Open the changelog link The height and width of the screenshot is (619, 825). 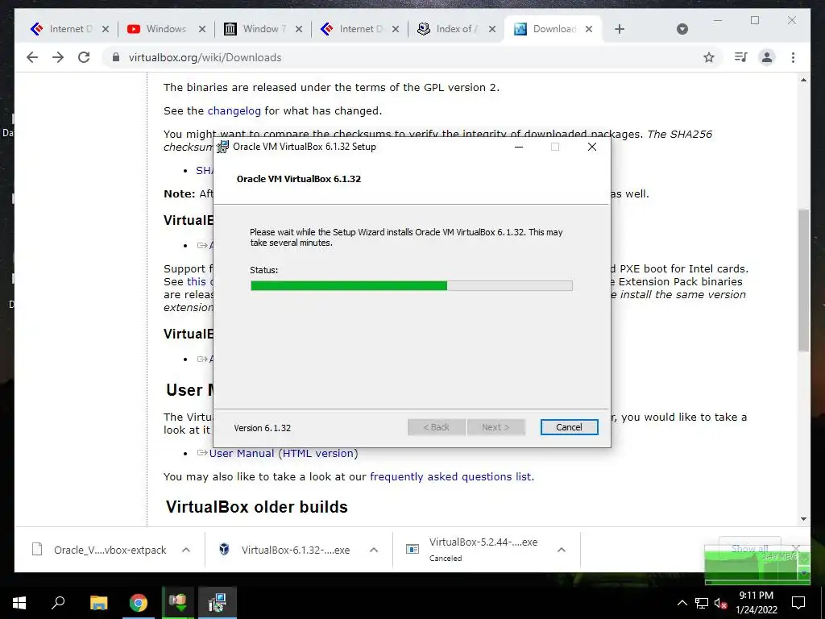click(x=234, y=110)
